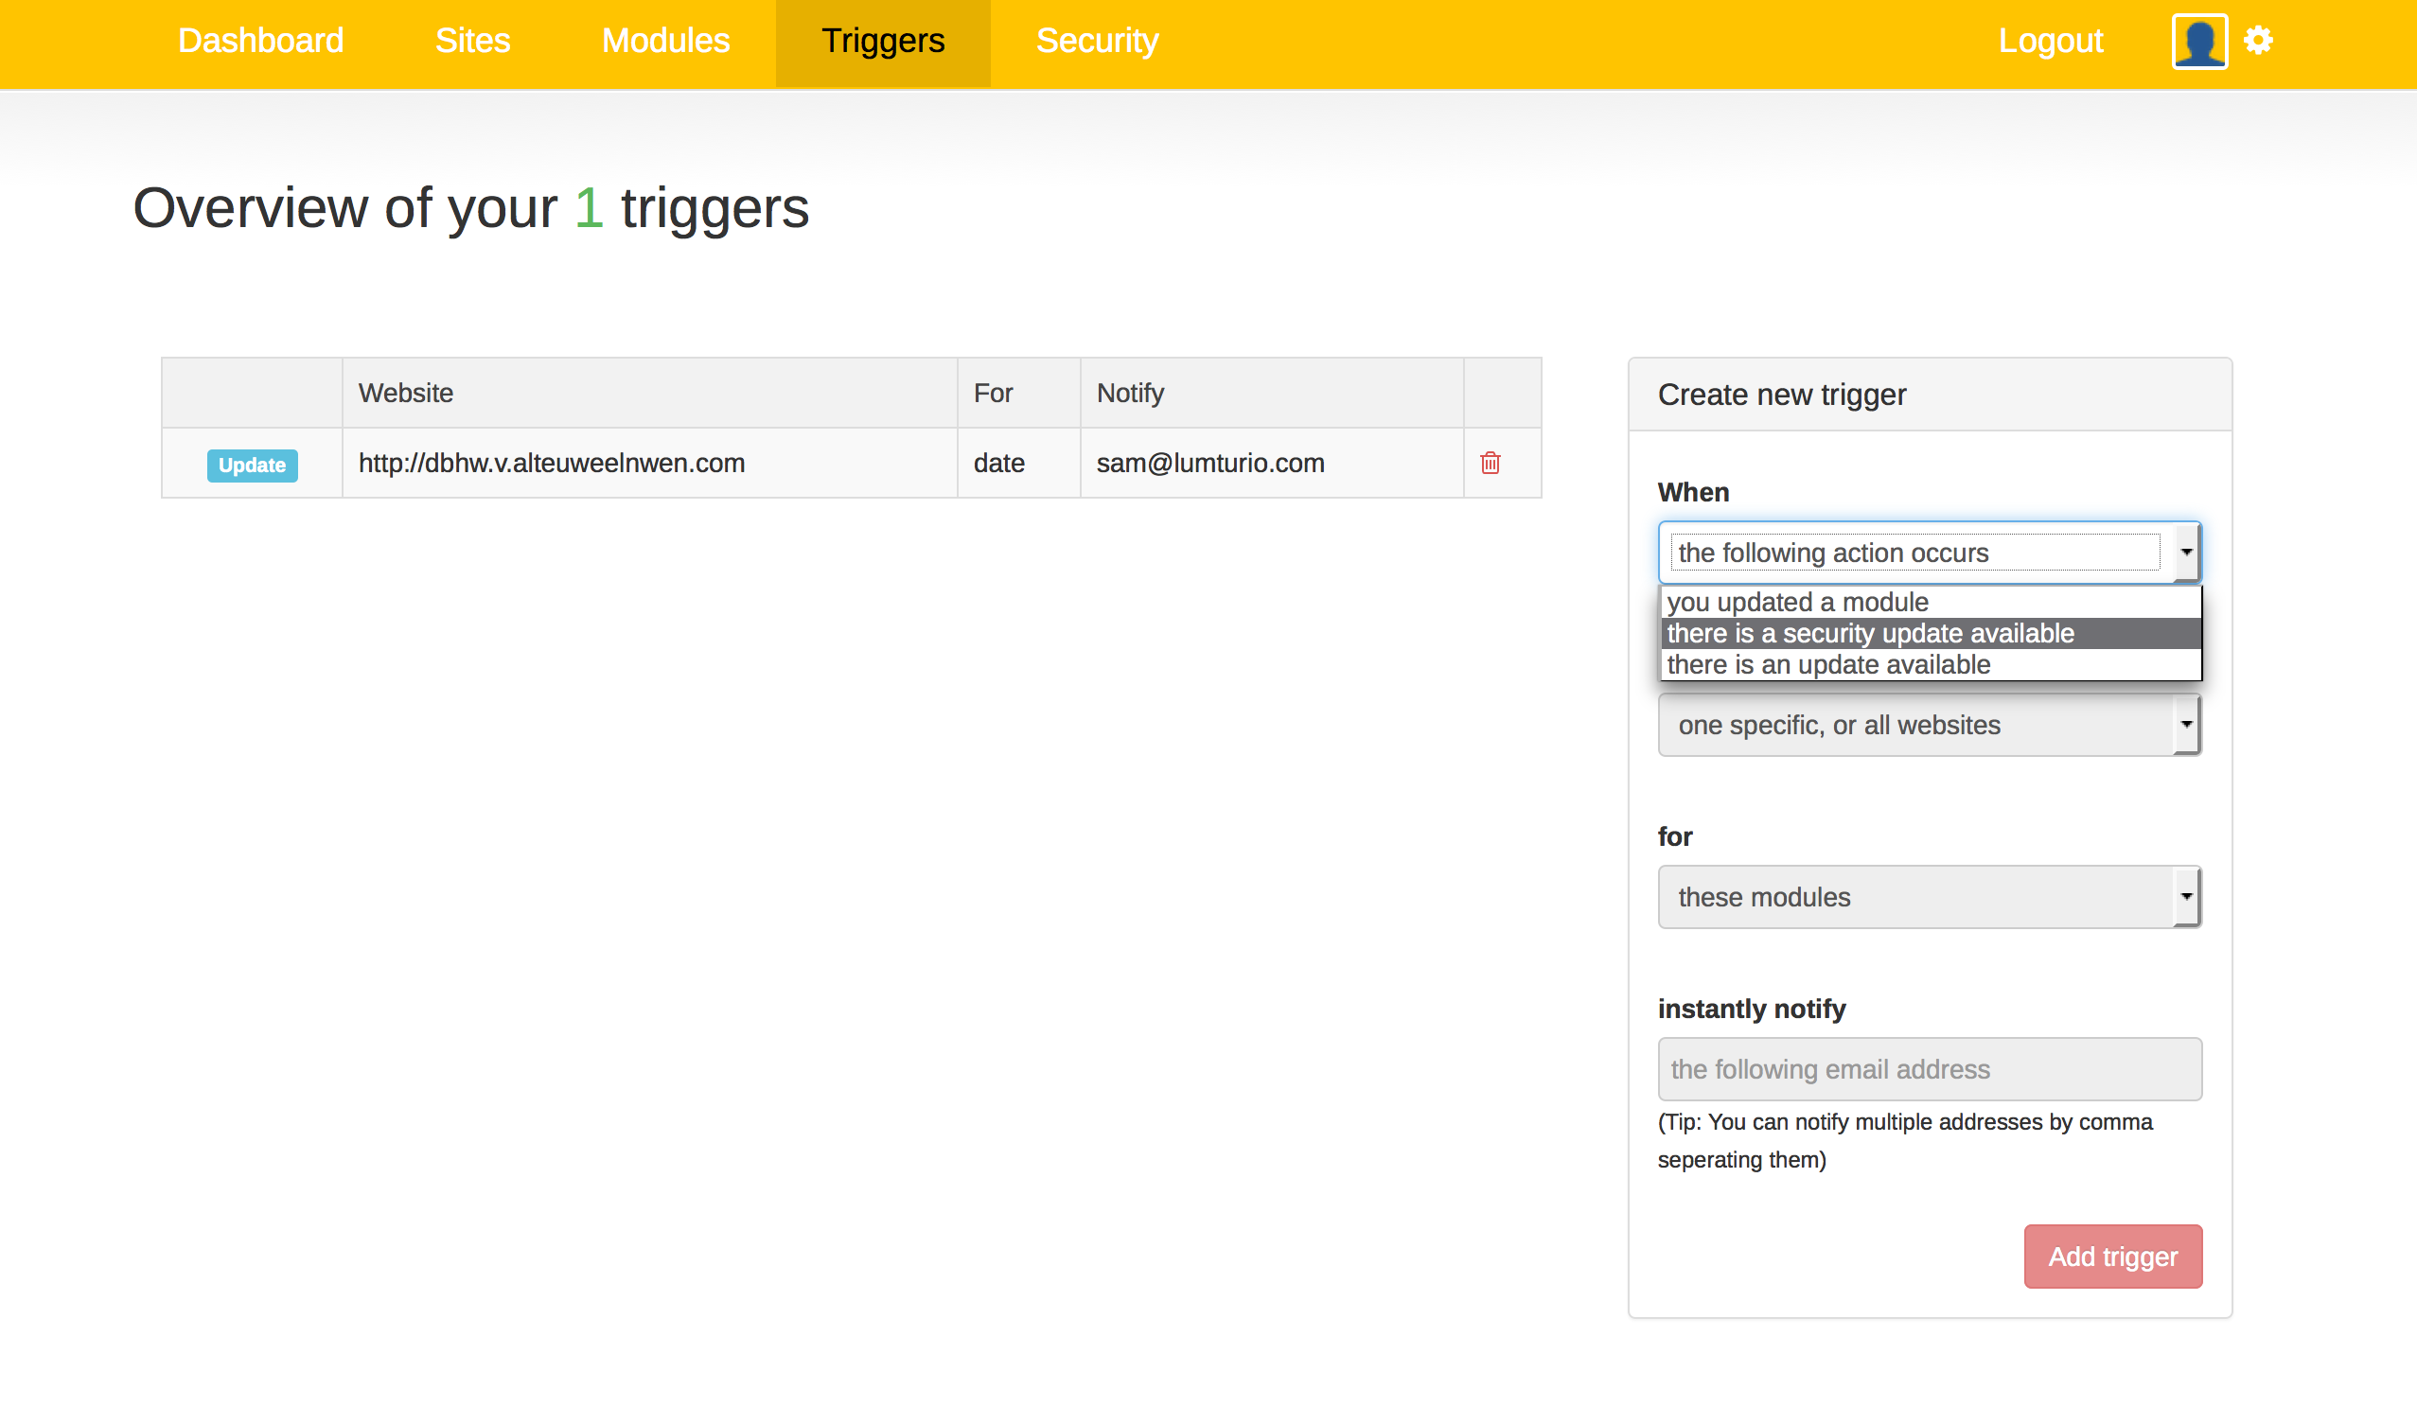Viewport: 2417px width, 1406px height.
Task: Click the dbhw.v.alteuweelnwen.com website cell
Action: (552, 464)
